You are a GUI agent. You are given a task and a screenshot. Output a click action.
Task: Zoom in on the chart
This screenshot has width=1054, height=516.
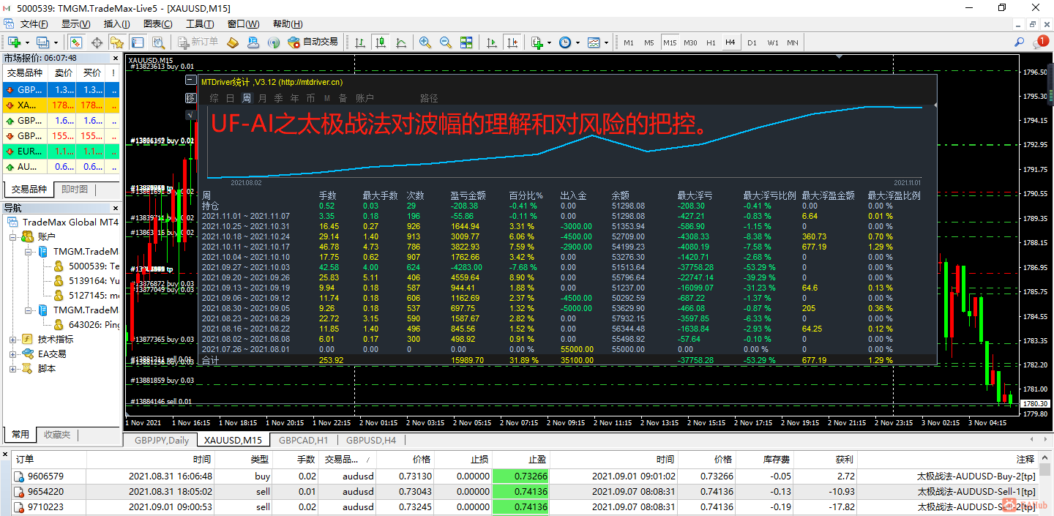425,42
